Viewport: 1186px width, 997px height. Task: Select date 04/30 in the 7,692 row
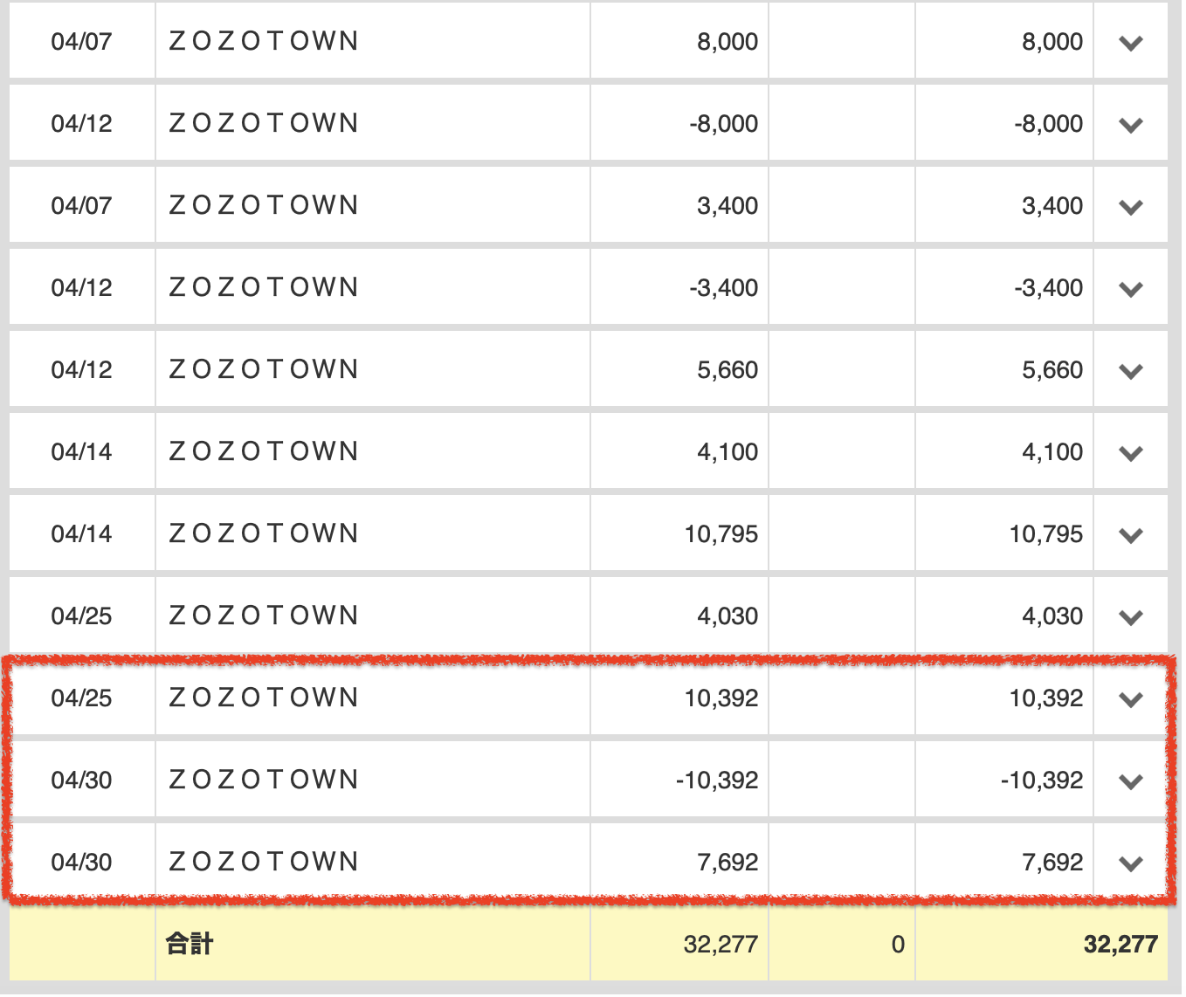point(81,863)
